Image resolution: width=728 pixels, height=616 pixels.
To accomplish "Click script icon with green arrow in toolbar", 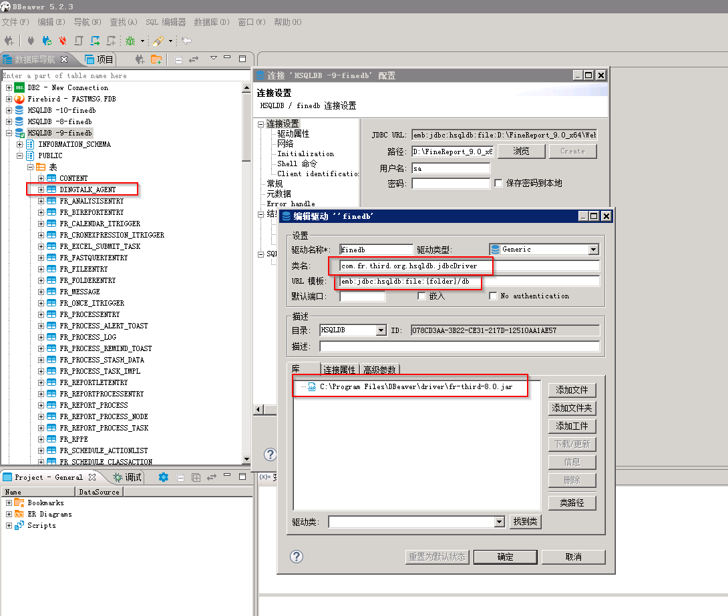I will click(95, 41).
